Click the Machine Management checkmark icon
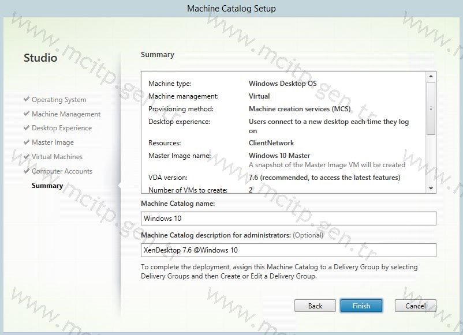 (27, 113)
